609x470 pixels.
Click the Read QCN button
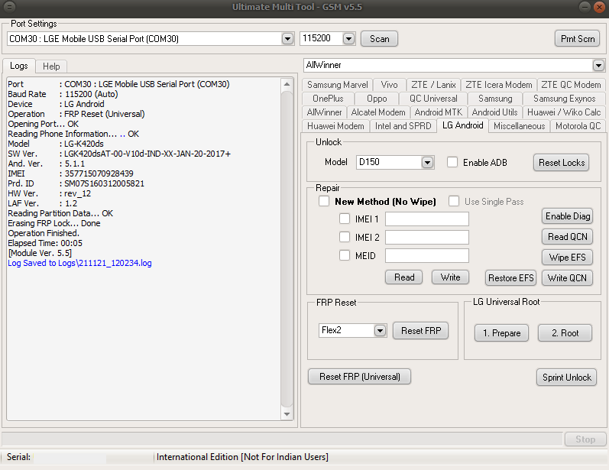pyautogui.click(x=568, y=237)
